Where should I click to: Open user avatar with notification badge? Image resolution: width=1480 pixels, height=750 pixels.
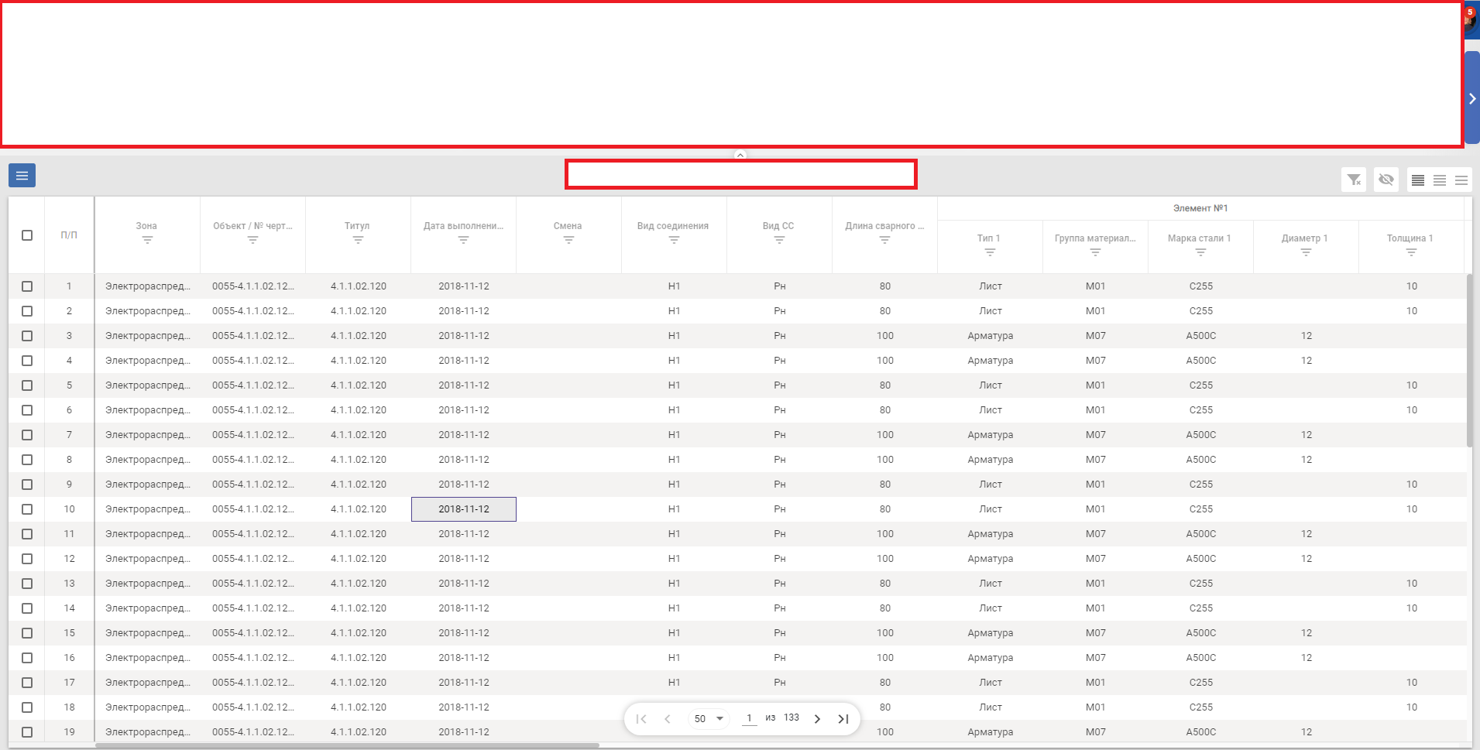[x=1471, y=19]
